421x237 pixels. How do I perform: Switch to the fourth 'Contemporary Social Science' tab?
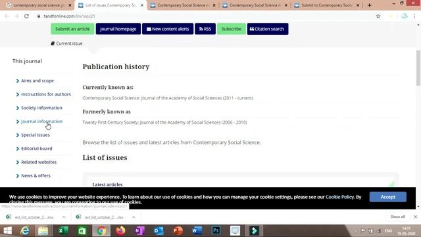(255, 5)
